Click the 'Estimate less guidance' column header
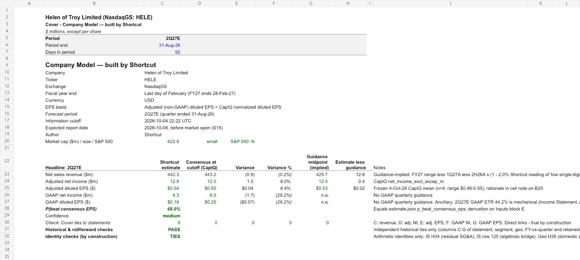This screenshot has width=580, height=260. coord(350,165)
